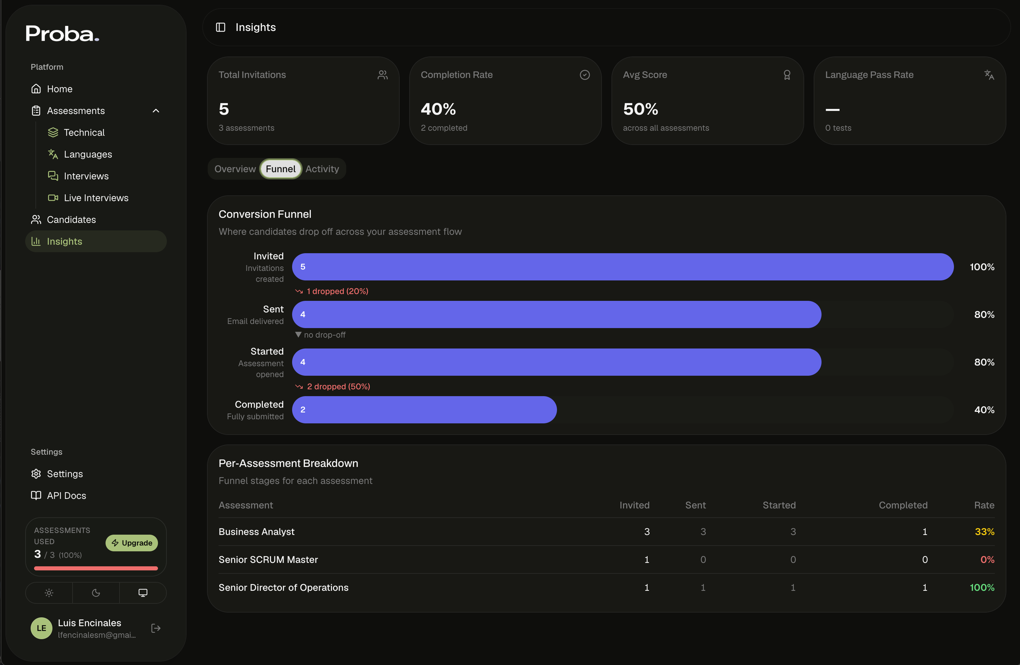Viewport: 1020px width, 665px height.
Task: Open the Activity tab
Action: pyautogui.click(x=322, y=169)
